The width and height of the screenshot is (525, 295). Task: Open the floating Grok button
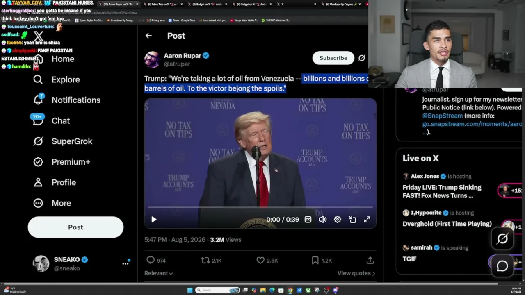(502, 239)
